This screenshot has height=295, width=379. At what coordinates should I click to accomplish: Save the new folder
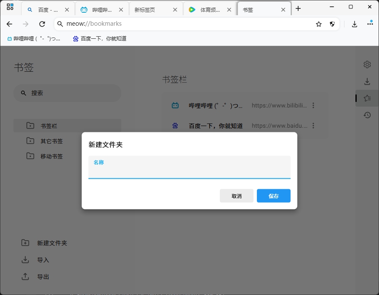(274, 196)
